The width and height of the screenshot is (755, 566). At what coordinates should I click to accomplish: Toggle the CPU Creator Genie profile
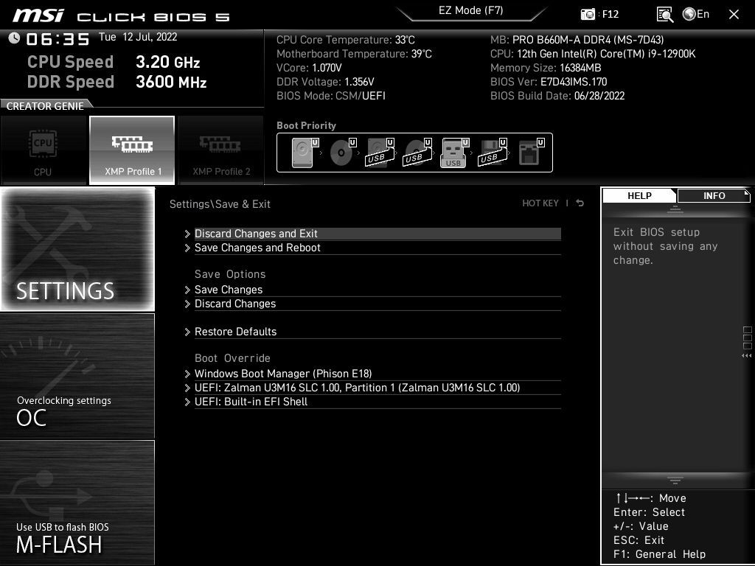point(44,150)
